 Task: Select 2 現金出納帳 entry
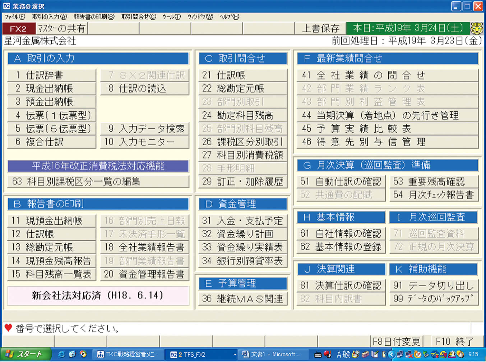pos(51,88)
